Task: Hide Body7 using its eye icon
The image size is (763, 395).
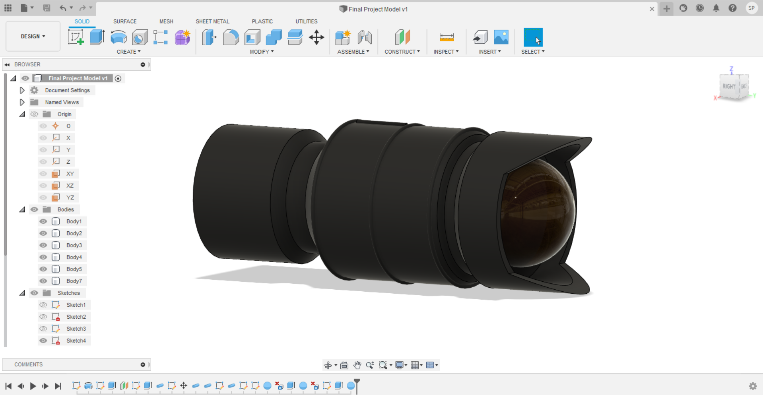Action: coord(43,281)
